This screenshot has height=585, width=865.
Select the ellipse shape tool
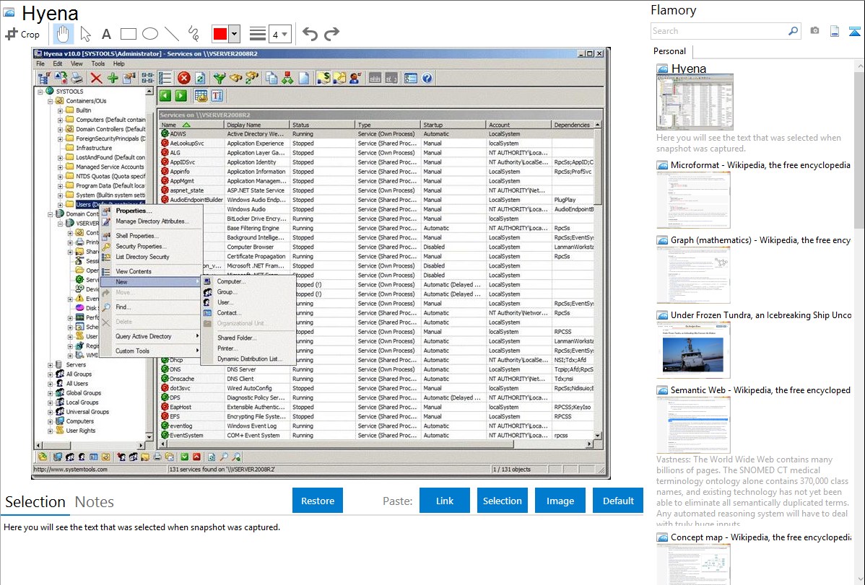coord(149,34)
